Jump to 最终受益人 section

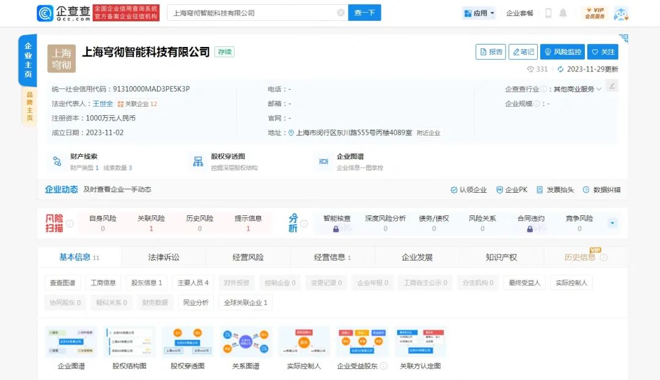524,282
